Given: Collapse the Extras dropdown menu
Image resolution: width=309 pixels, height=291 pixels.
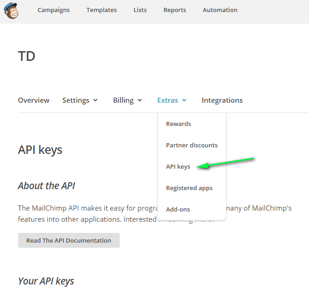Looking at the screenshot, I should [x=172, y=100].
